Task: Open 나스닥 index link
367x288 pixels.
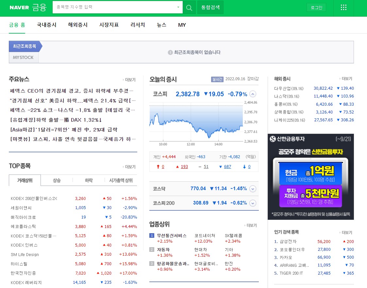Action: click(x=287, y=96)
